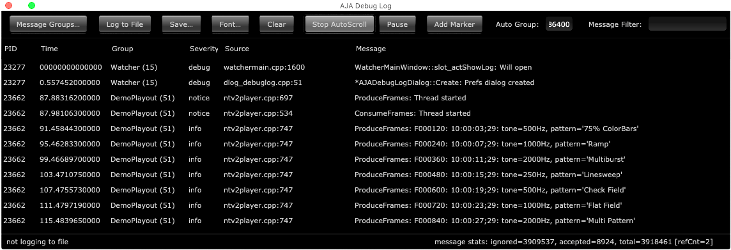Click 'not logging to file' status text
Image resolution: width=731 pixels, height=250 pixels.
pyautogui.click(x=37, y=242)
